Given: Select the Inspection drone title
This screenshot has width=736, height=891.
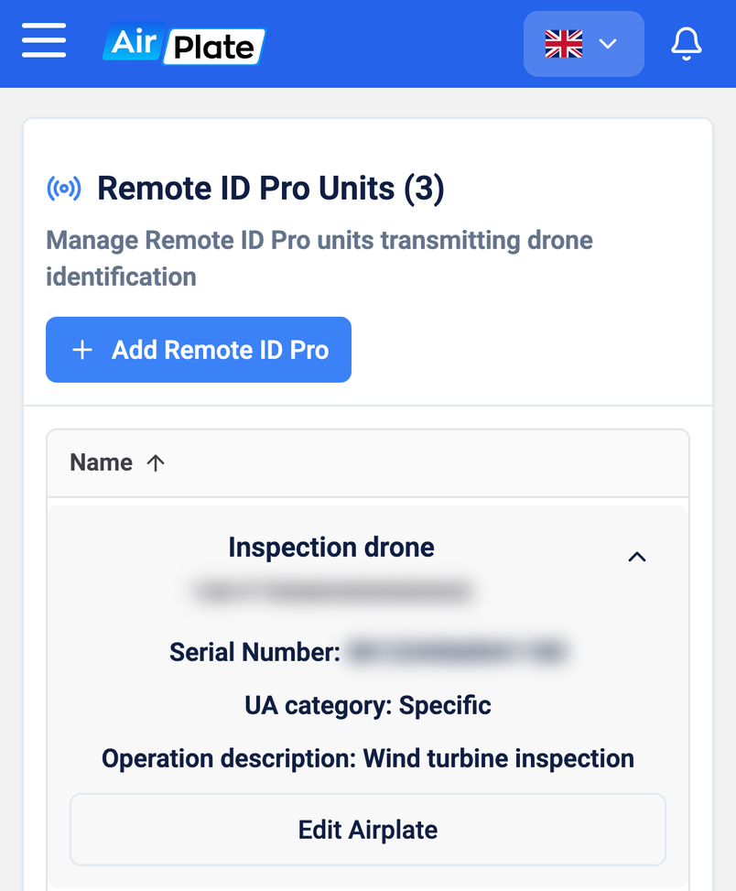Looking at the screenshot, I should click(331, 548).
